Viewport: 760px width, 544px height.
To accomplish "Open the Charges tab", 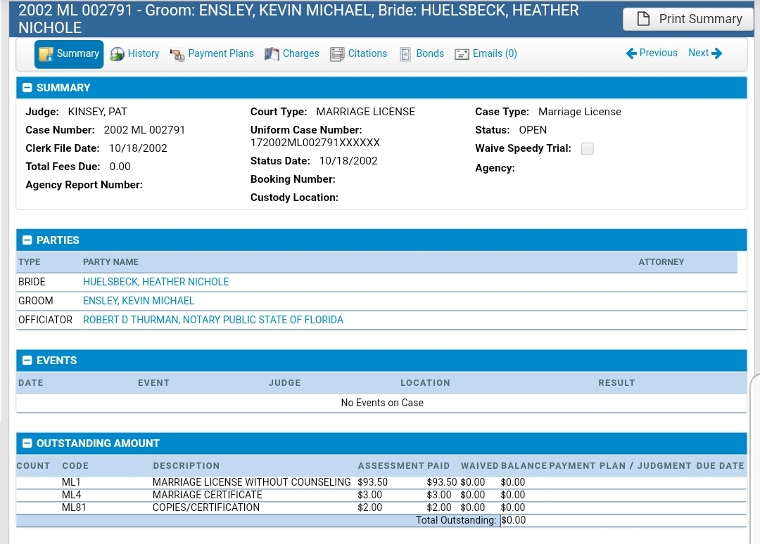I will pos(292,53).
